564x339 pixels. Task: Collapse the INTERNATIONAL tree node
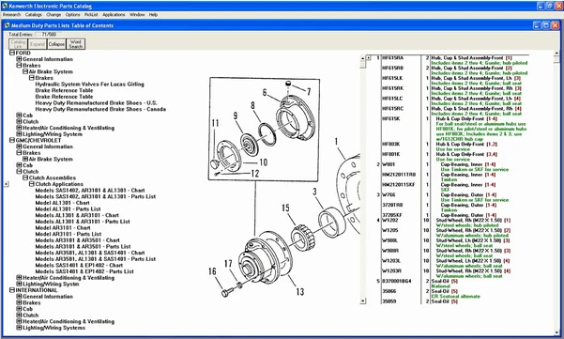point(12,290)
